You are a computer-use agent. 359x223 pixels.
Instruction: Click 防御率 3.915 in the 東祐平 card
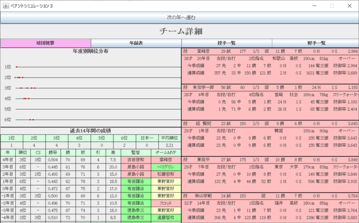click(x=346, y=181)
